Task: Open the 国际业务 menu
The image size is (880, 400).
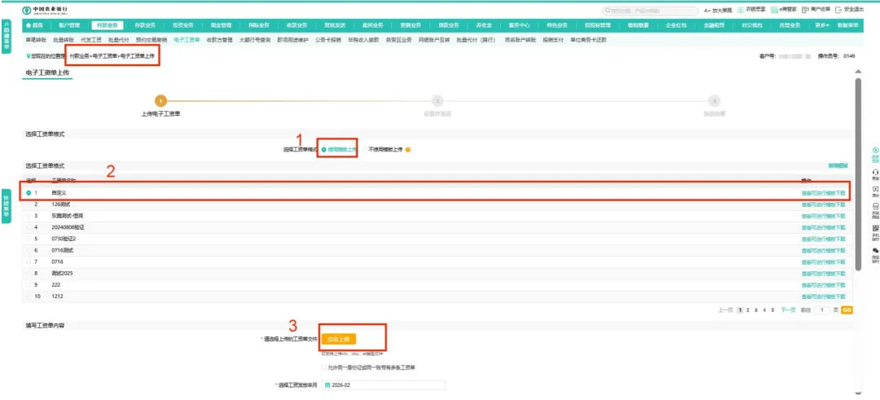Action: click(259, 25)
